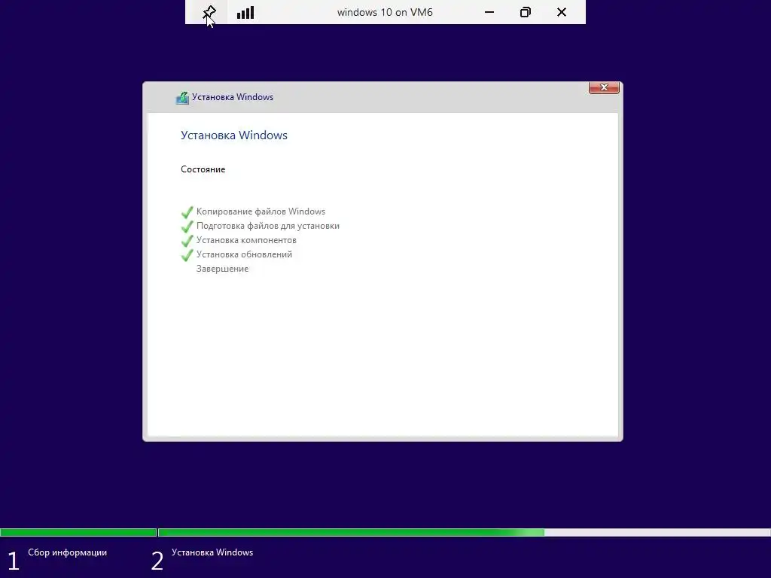Image resolution: width=771 pixels, height=578 pixels.
Task: Click the Установка Windows bottom progress bar
Action: click(x=464, y=532)
